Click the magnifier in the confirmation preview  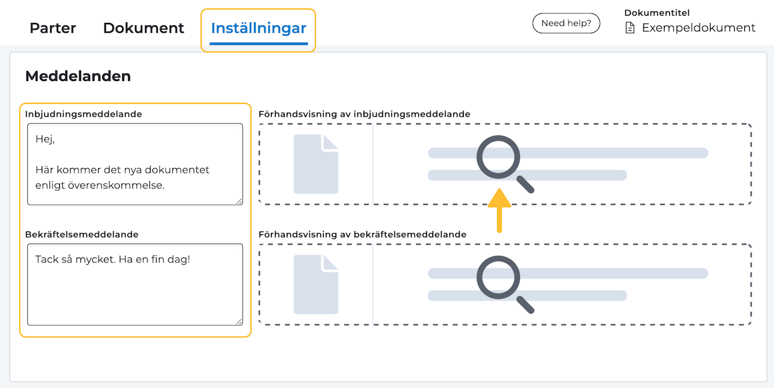(504, 284)
